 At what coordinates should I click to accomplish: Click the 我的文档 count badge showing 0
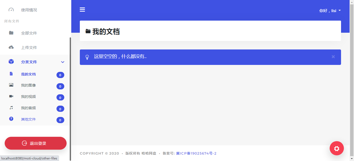60,75
